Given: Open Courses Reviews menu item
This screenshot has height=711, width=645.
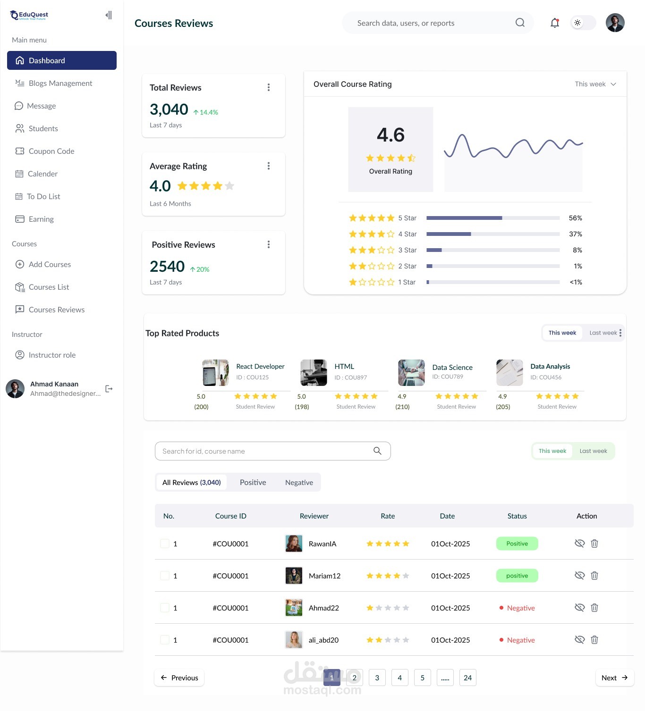Looking at the screenshot, I should pos(57,309).
